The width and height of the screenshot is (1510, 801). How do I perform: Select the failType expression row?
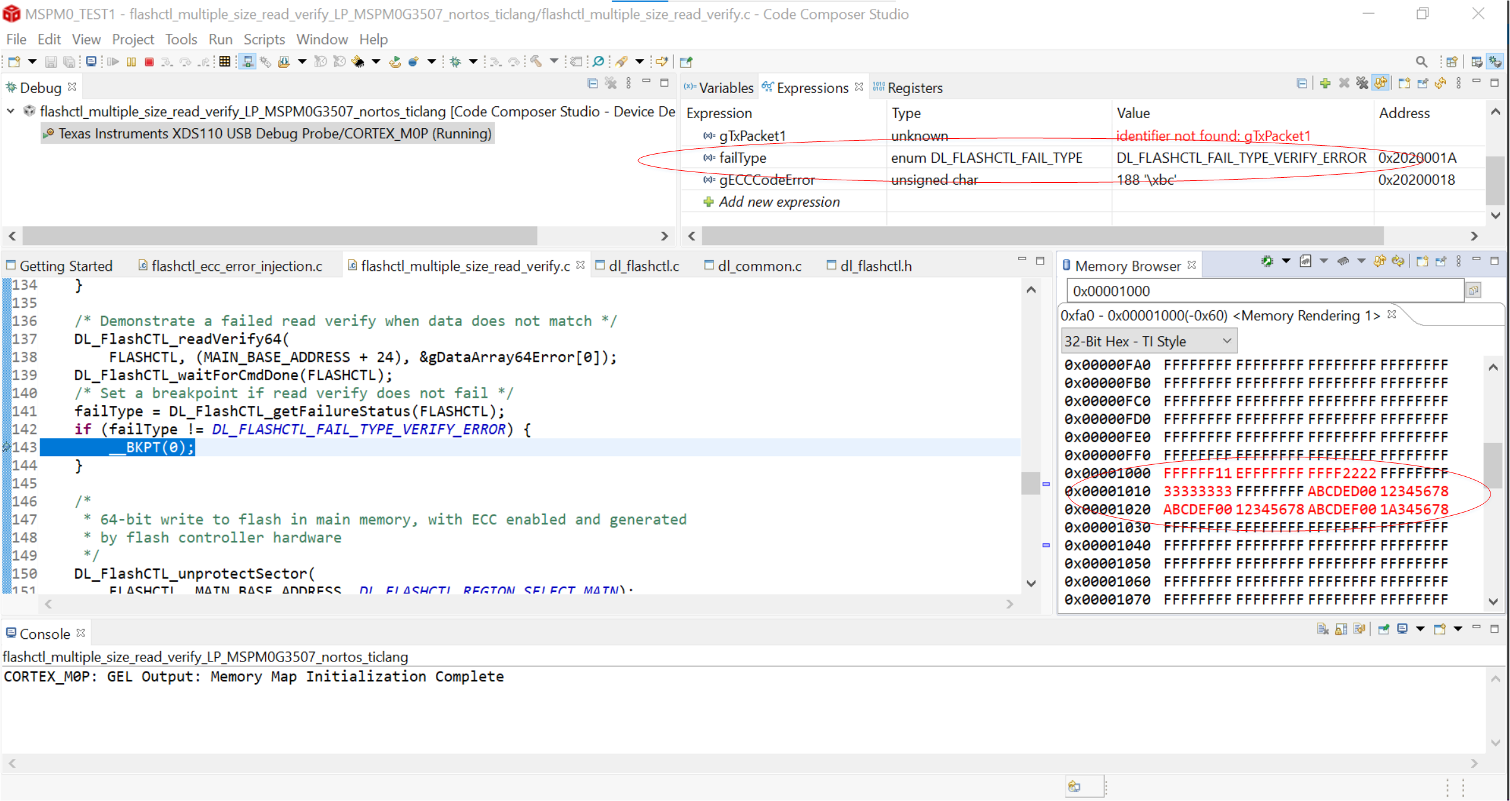1084,158
